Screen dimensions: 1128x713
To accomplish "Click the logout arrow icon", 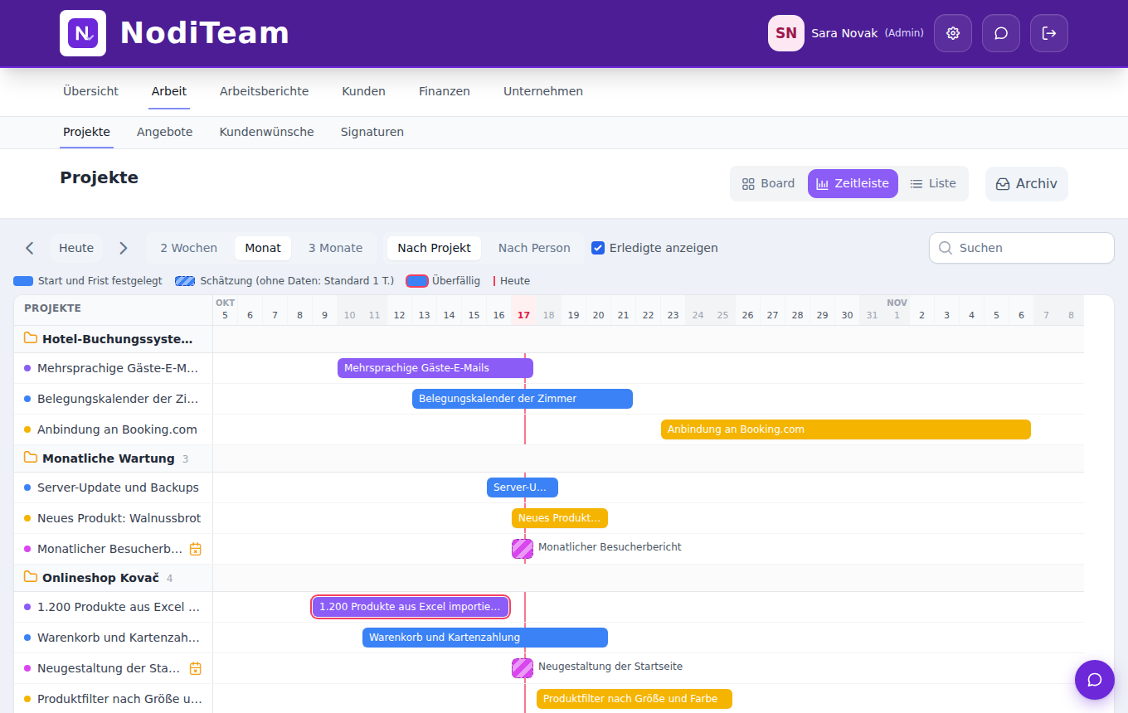I will coord(1049,33).
